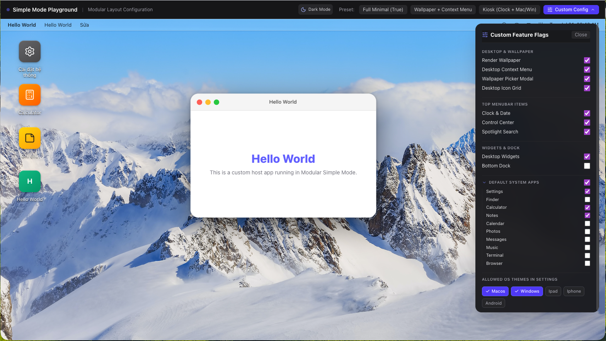
Task: Uncheck Desktop Context Menu
Action: (x=587, y=70)
